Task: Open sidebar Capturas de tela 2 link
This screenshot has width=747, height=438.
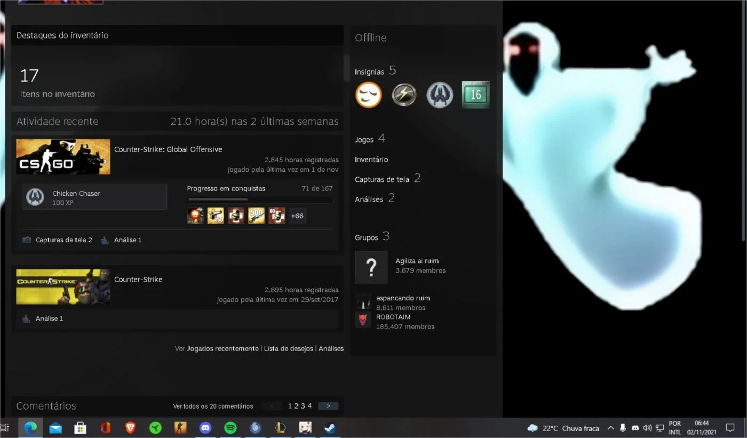Action: click(x=388, y=179)
